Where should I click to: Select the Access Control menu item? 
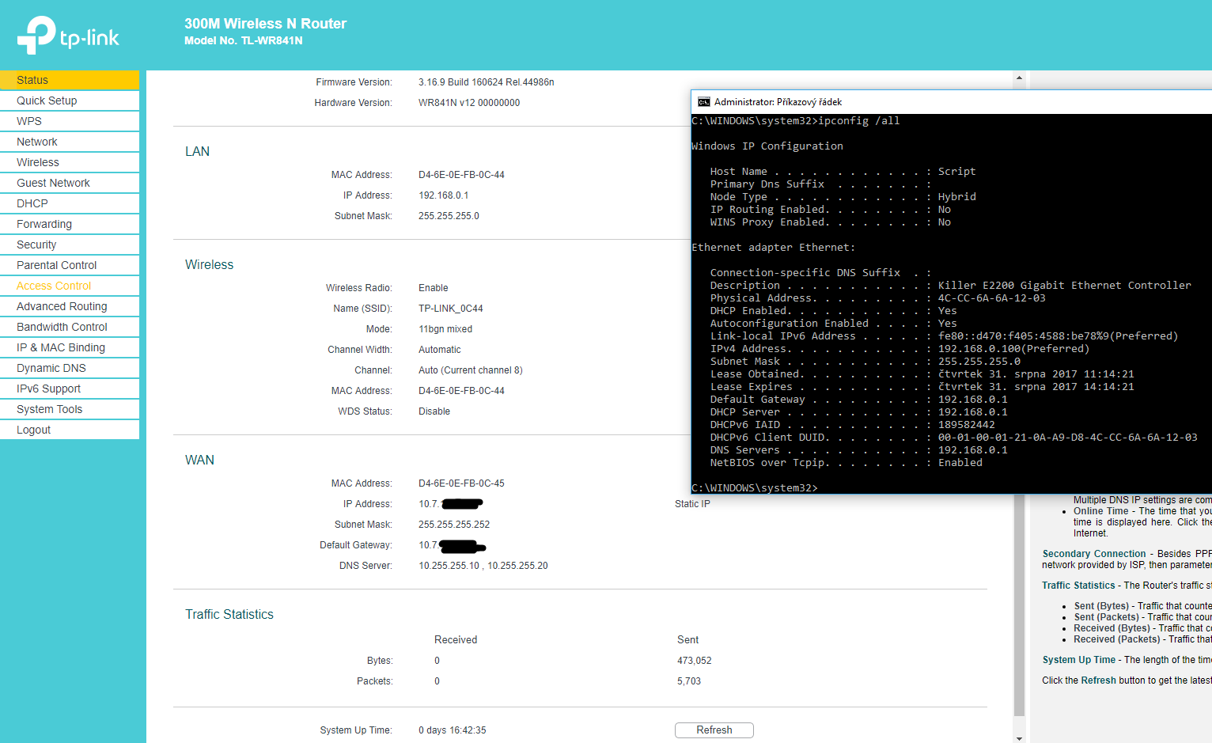[x=54, y=286]
